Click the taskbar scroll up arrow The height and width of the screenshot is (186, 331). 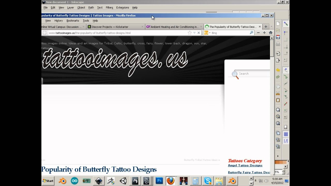coord(251,178)
